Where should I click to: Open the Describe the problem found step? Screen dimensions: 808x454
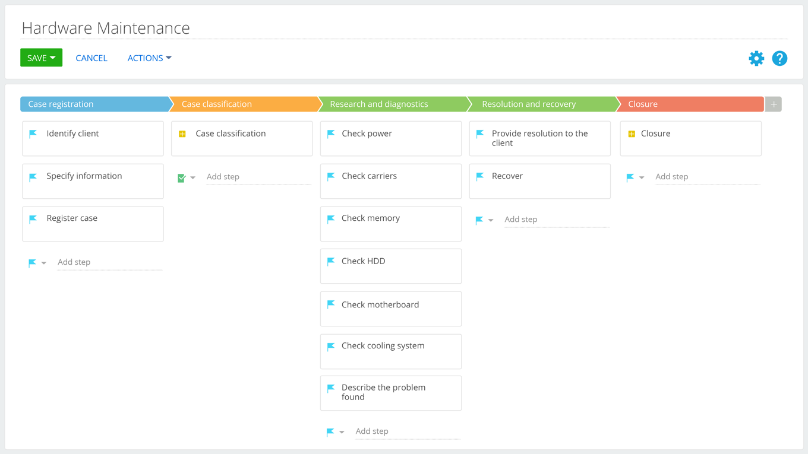tap(391, 393)
